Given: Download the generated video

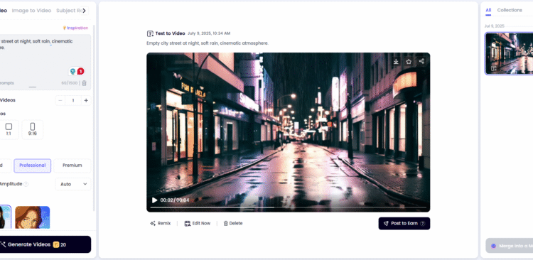Looking at the screenshot, I should click(x=396, y=62).
